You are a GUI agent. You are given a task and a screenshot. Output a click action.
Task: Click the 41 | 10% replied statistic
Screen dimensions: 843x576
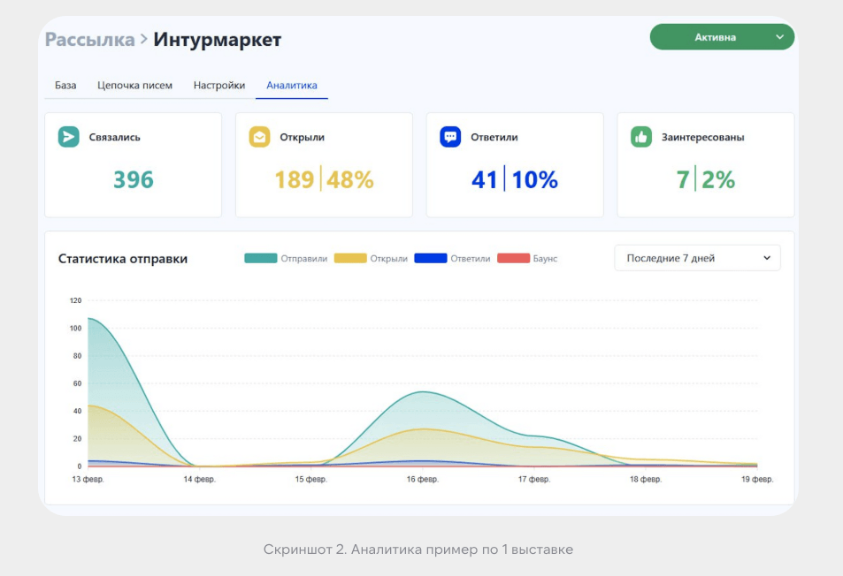pos(515,179)
